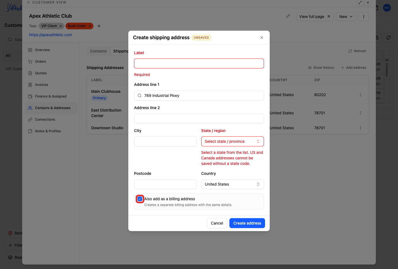The image size is (398, 269).
Task: Click the search icon in Address line 1
Action: pyautogui.click(x=140, y=96)
